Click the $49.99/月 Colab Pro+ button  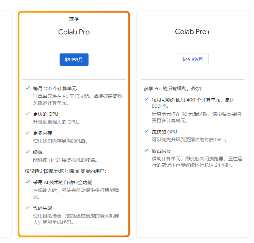[x=193, y=59]
